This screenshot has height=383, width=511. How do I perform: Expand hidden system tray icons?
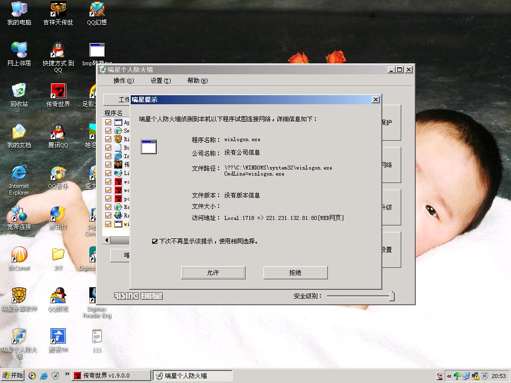pos(449,376)
